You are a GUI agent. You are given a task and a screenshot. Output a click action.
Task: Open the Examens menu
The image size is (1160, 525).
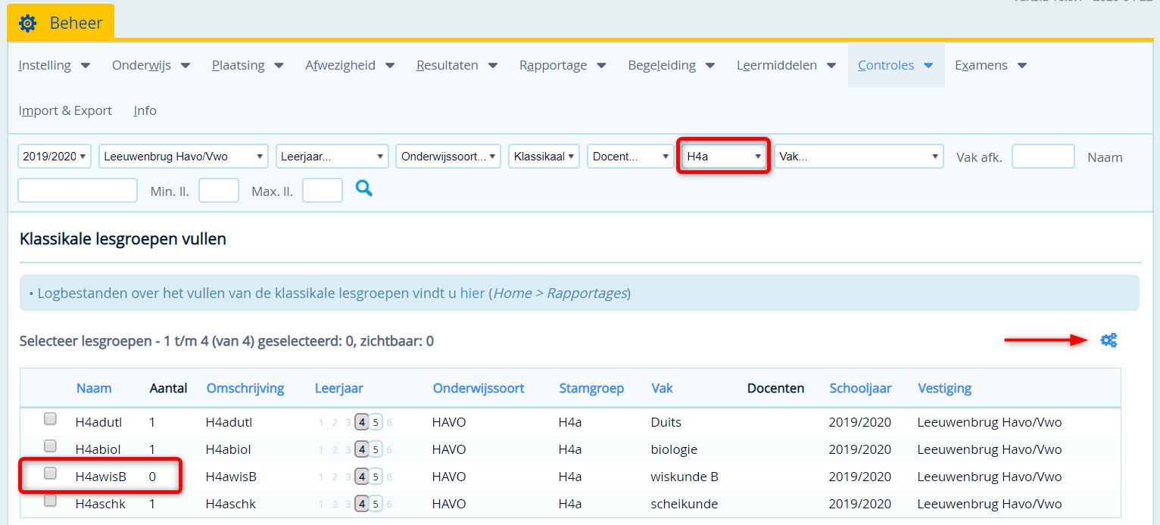coord(991,65)
